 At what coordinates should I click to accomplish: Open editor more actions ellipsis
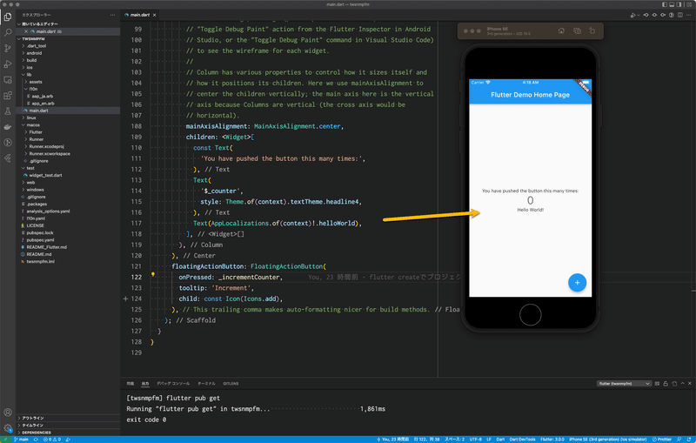click(689, 15)
